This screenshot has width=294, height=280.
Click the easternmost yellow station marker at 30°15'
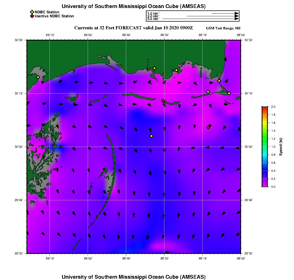point(229,93)
